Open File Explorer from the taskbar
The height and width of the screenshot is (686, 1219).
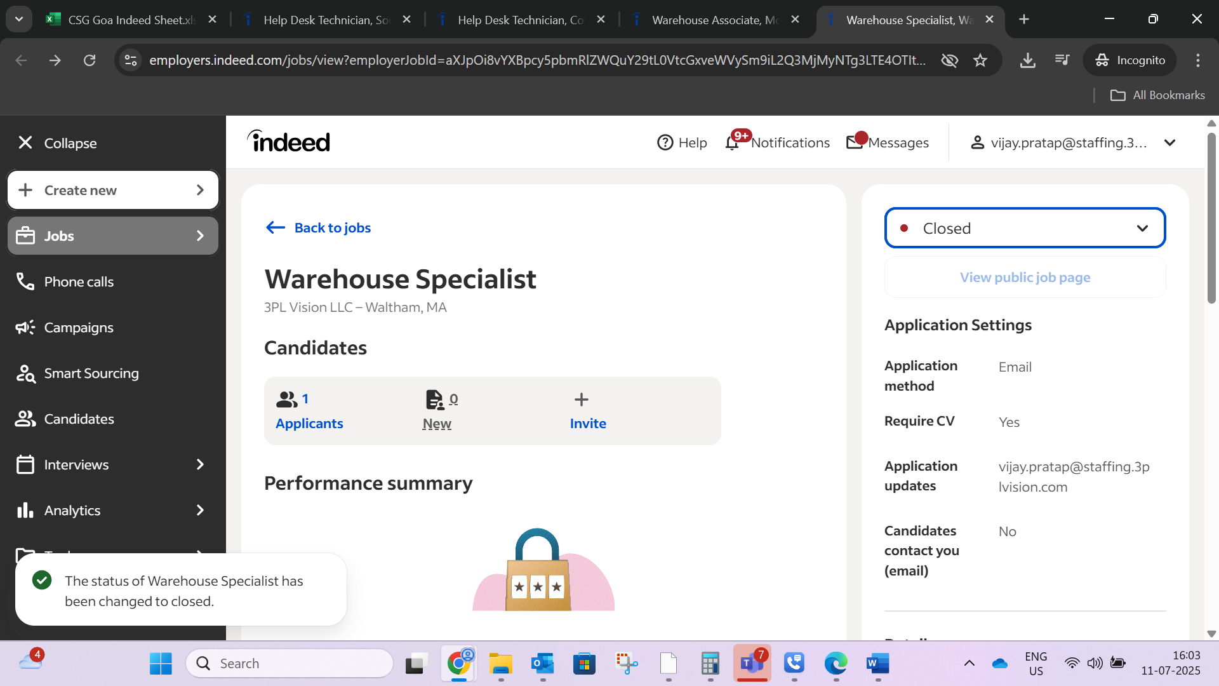click(x=501, y=663)
